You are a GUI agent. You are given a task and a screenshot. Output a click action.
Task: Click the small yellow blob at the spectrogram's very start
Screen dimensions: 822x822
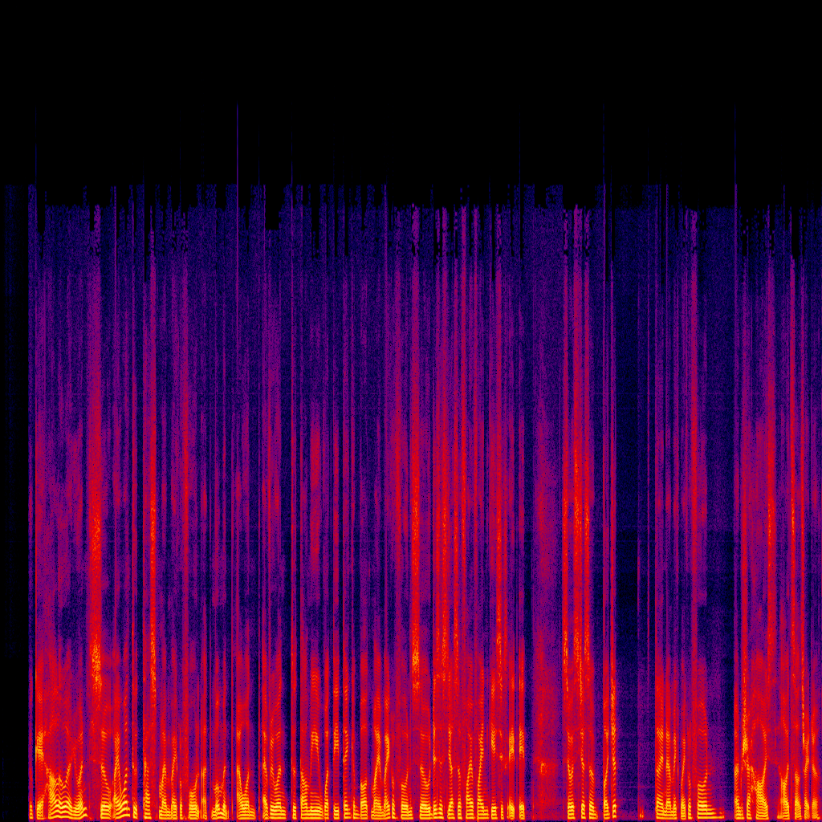point(31,811)
